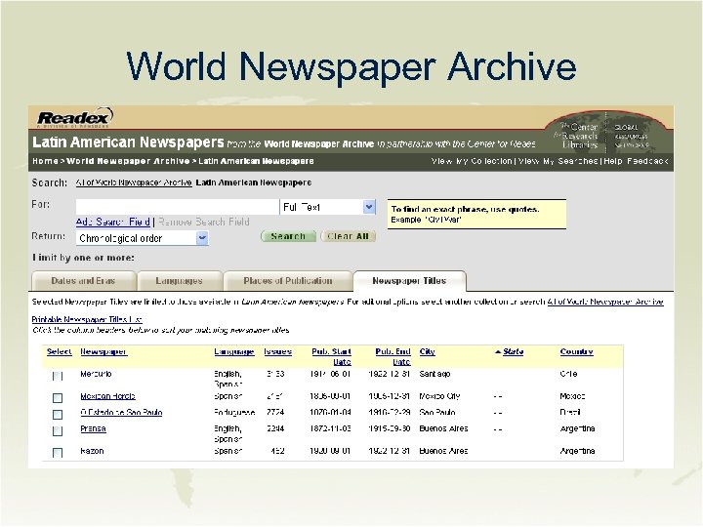Click the Clear All button

[x=348, y=236]
